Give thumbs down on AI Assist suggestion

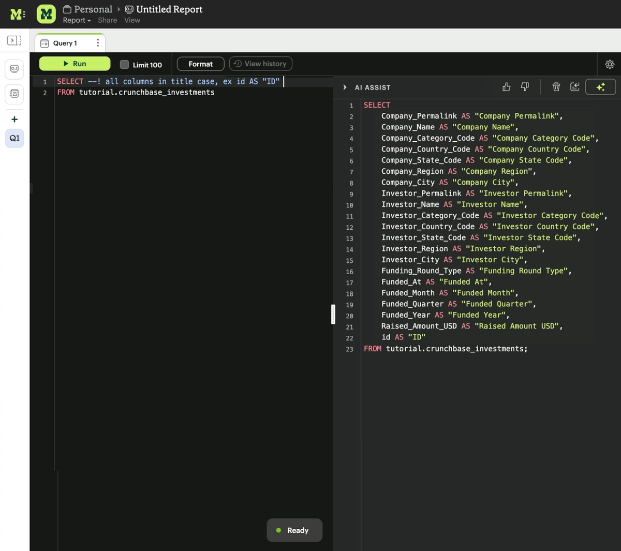pyautogui.click(x=524, y=86)
